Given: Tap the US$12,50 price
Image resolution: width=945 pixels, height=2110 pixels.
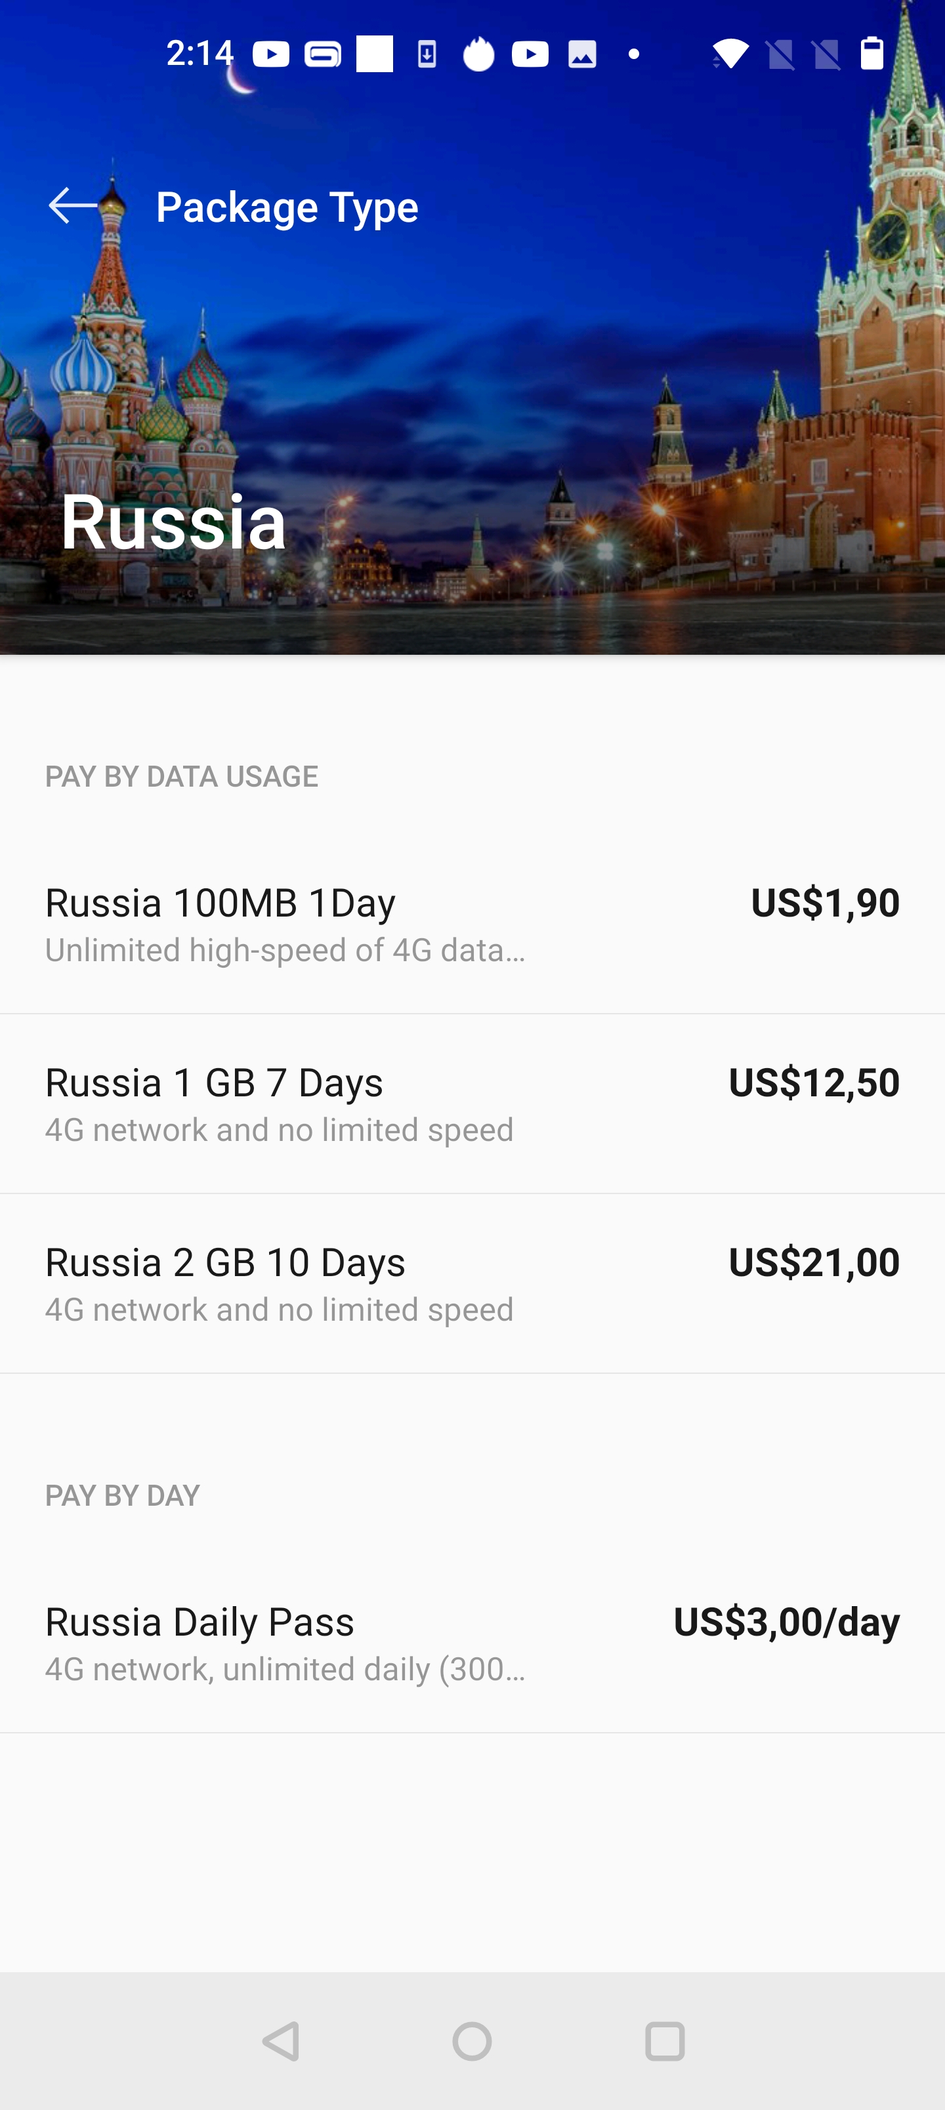Looking at the screenshot, I should tap(813, 1083).
